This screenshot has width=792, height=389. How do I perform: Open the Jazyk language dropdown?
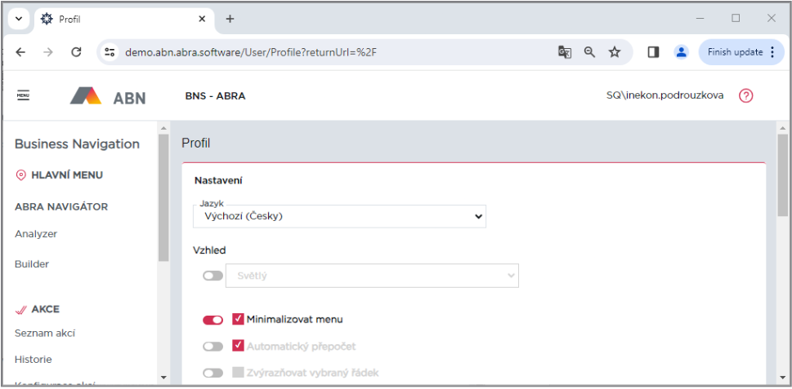click(x=339, y=216)
